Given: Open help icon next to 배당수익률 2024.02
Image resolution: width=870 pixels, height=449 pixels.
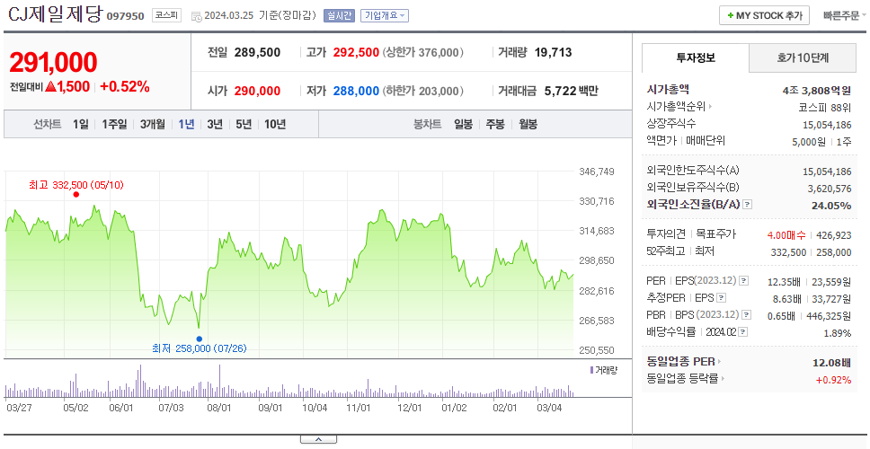Looking at the screenshot, I should (743, 332).
